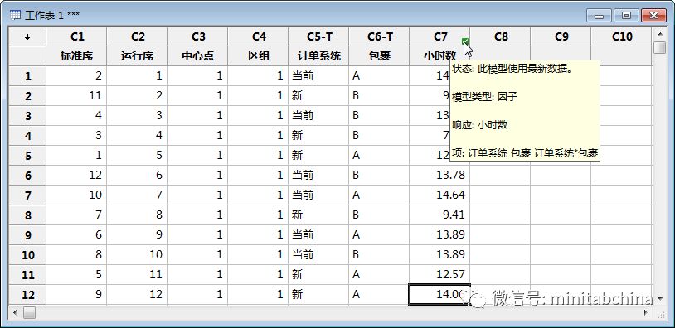This screenshot has height=328, width=675.
Task: Select row header 7
Action: coord(27,195)
